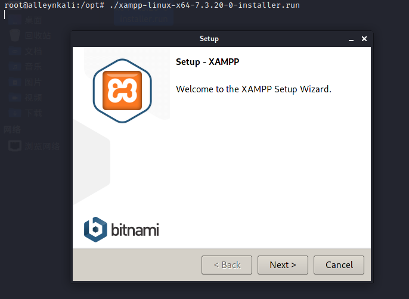This screenshot has width=409, height=299.
Task: Click the disabled < Back button
Action: point(227,265)
